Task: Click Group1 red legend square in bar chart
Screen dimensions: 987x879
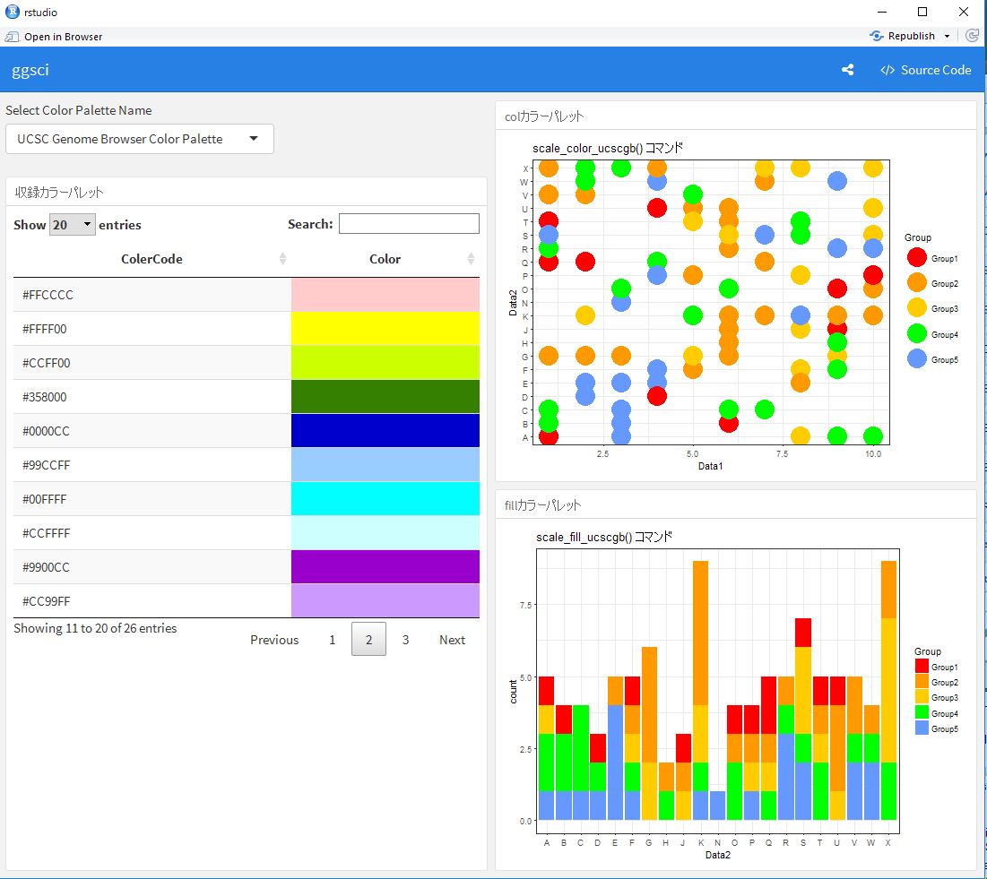Action: [x=922, y=667]
